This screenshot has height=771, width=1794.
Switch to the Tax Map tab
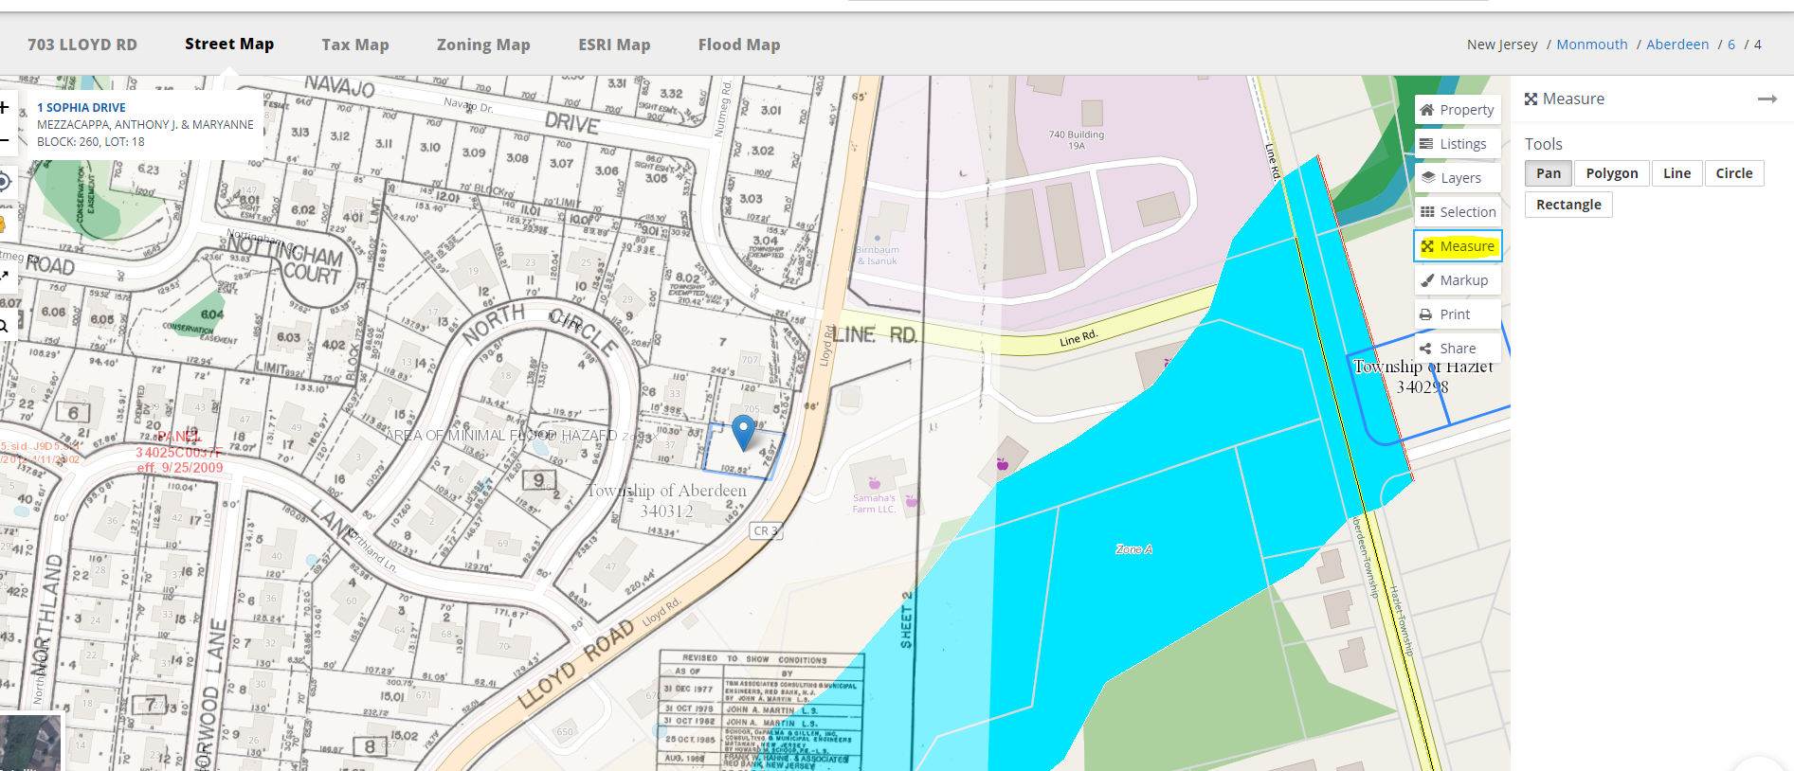point(355,45)
